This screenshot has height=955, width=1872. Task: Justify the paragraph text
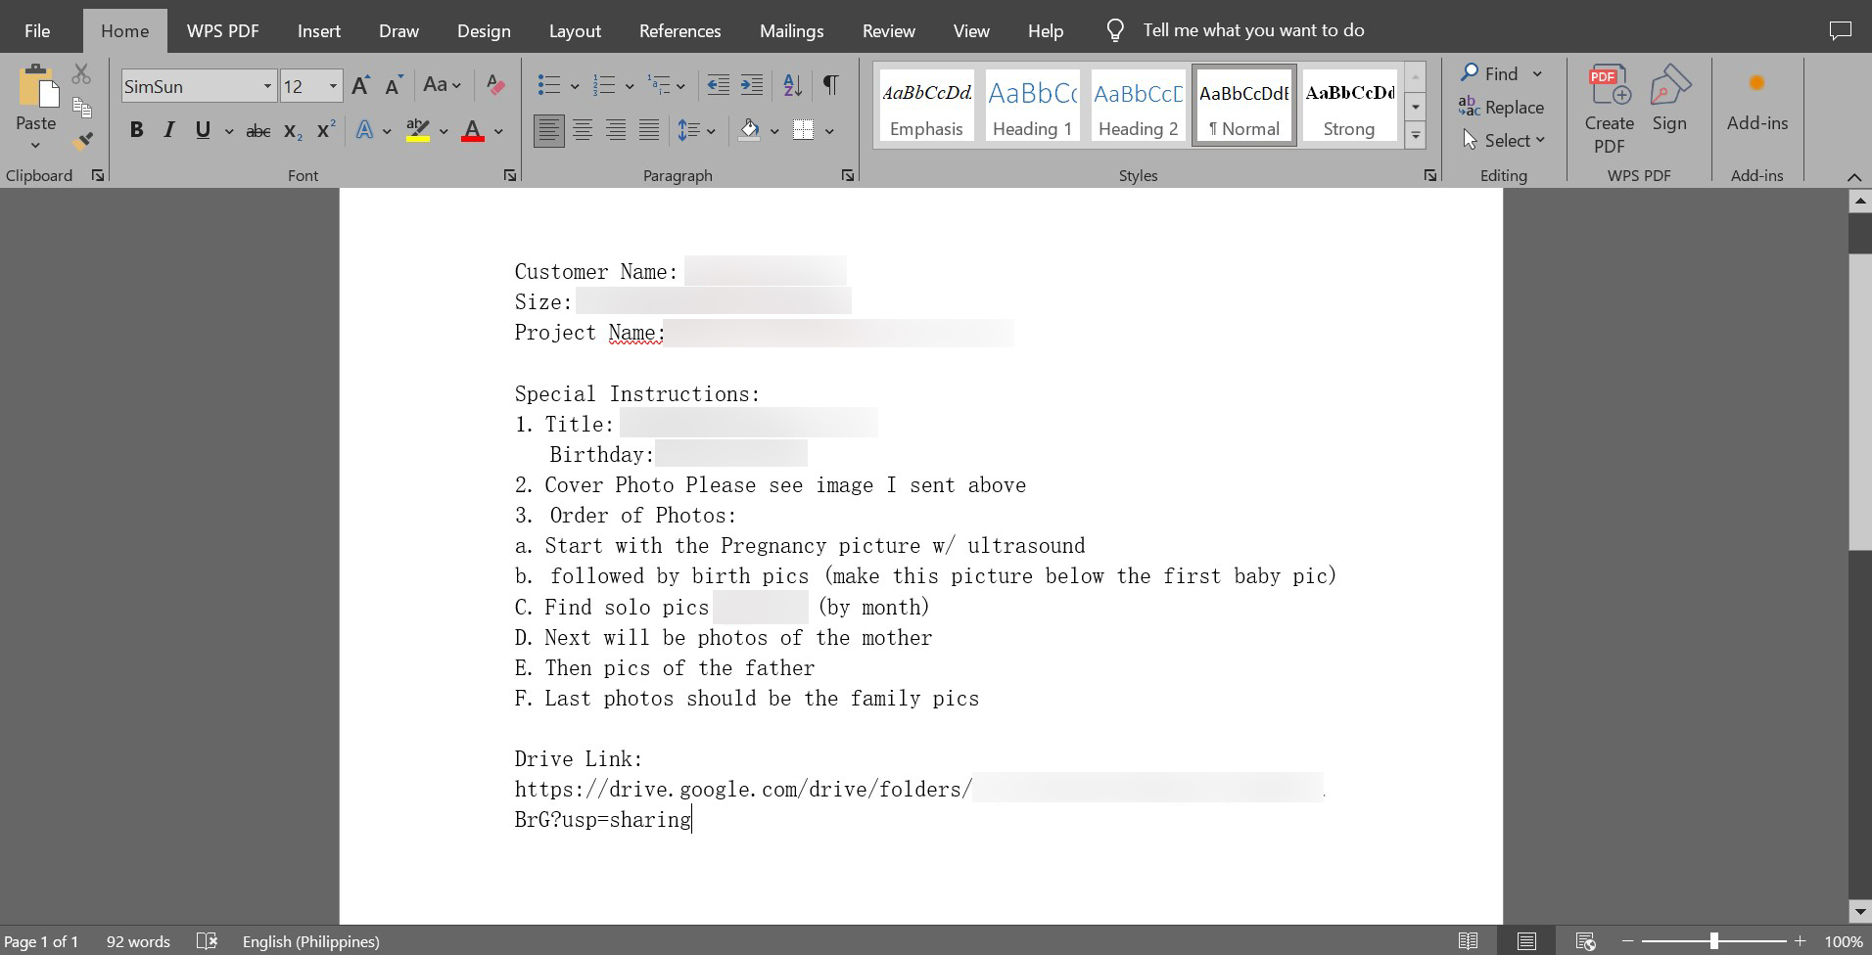[648, 130]
